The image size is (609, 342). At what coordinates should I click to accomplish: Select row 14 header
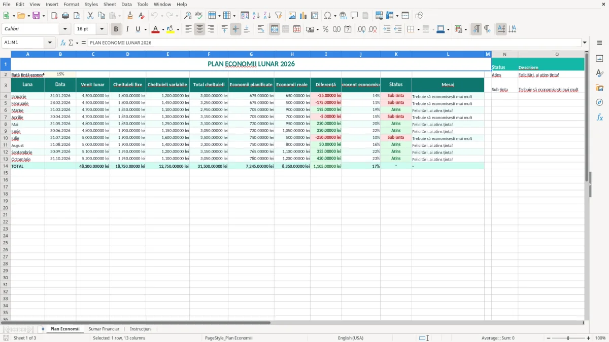click(6, 166)
